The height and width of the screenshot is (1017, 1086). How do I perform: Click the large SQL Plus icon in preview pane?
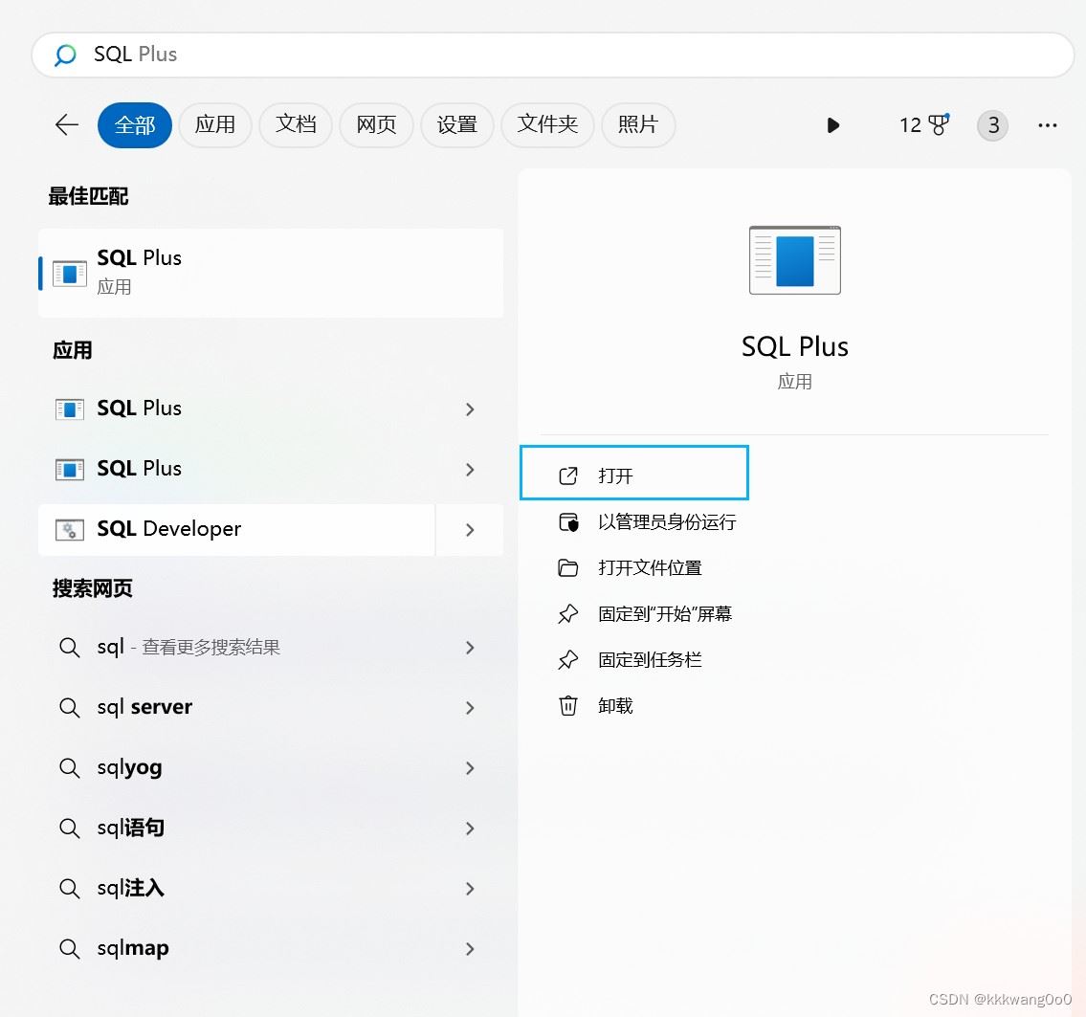794,260
